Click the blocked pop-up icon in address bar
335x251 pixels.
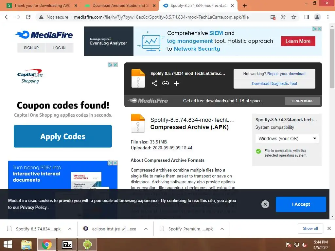click(x=273, y=17)
